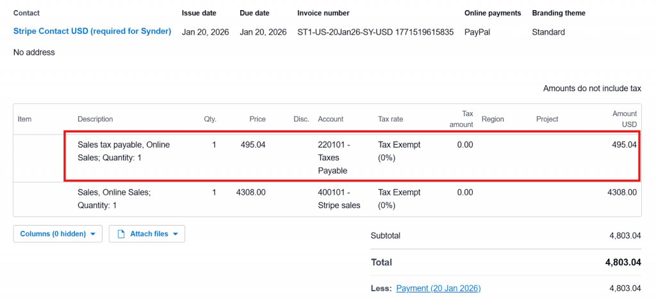Select Tax Exempt rate in Stripe sales row
Image resolution: width=656 pixels, height=298 pixels.
(399, 199)
